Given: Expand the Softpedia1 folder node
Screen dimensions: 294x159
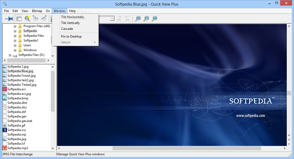Looking at the screenshot, I should click(15, 41).
